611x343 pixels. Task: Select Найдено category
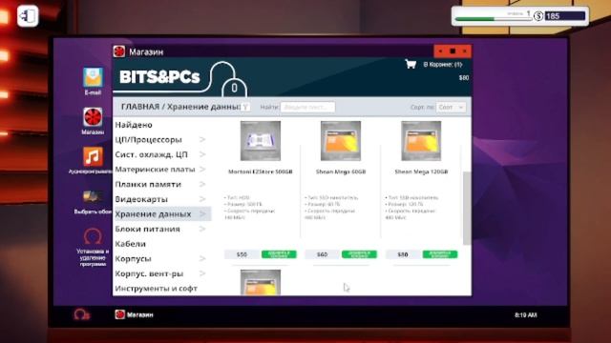click(134, 125)
